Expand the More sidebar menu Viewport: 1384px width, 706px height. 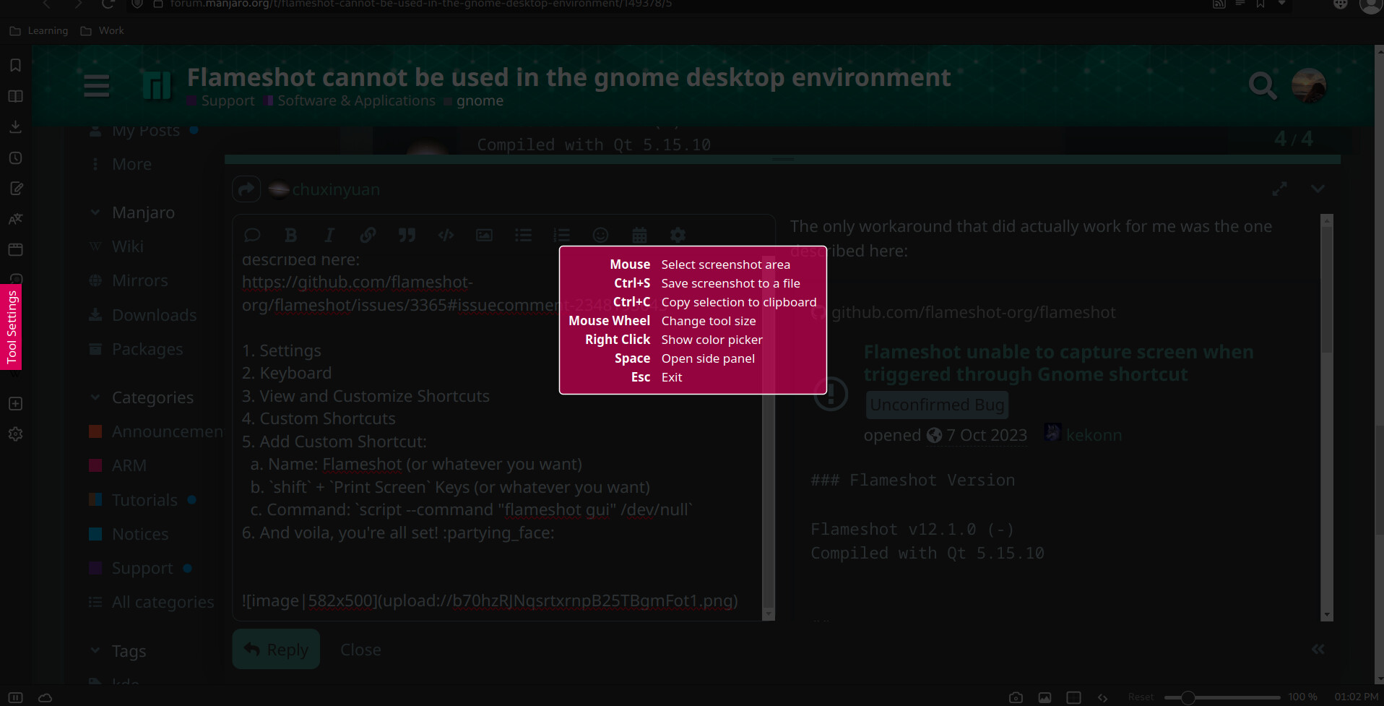[131, 164]
